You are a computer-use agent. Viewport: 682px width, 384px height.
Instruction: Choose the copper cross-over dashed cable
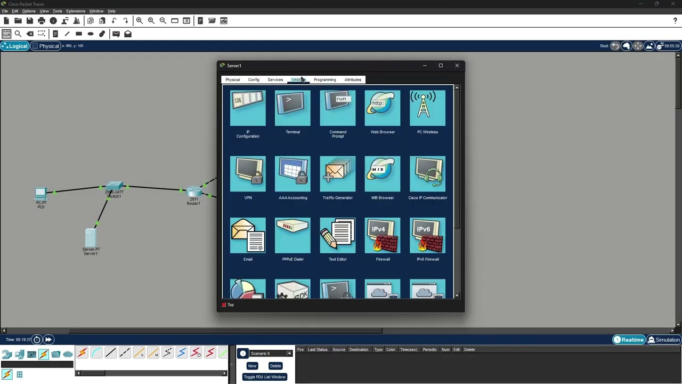(125, 353)
